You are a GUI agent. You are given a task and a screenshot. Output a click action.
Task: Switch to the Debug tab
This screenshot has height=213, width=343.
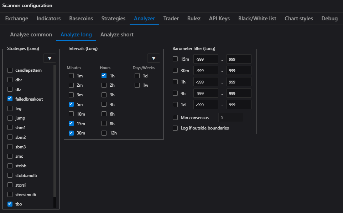(x=329, y=19)
